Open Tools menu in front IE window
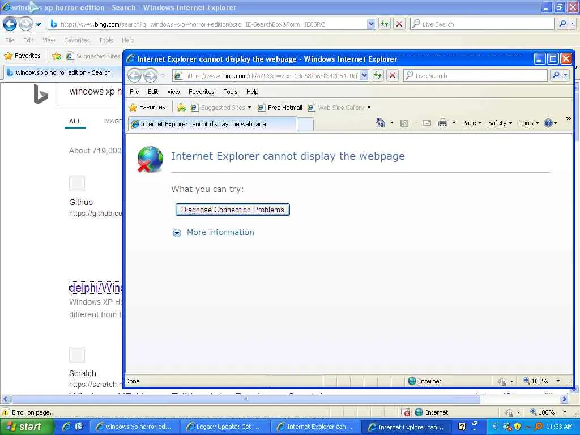This screenshot has height=435, width=580. (x=230, y=92)
